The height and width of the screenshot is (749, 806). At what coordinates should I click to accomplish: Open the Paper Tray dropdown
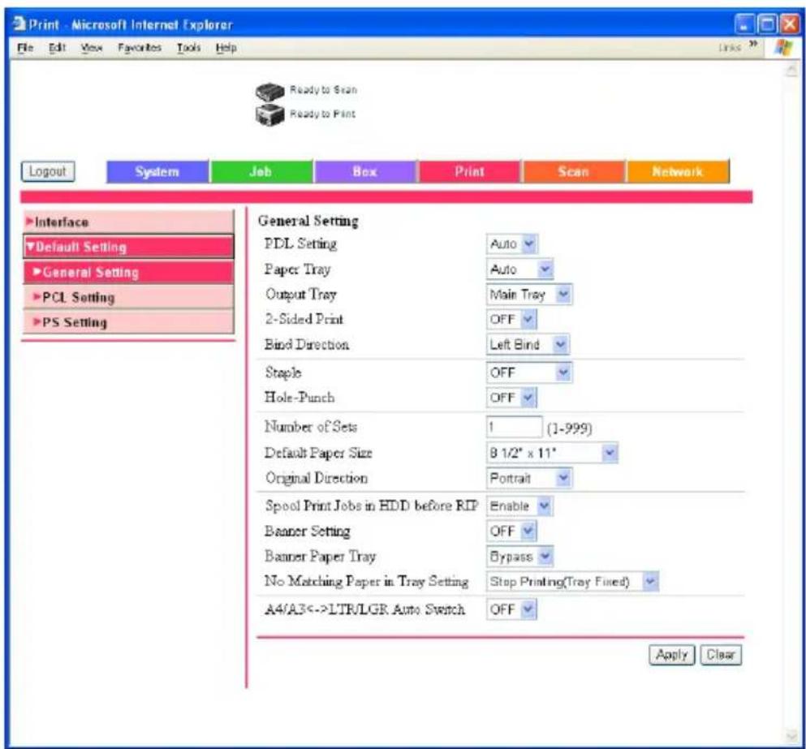(519, 269)
